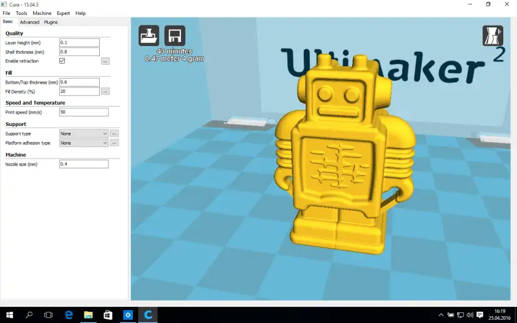The height and width of the screenshot is (323, 517).
Task: Open Support type ellipsis settings button
Action: point(114,133)
